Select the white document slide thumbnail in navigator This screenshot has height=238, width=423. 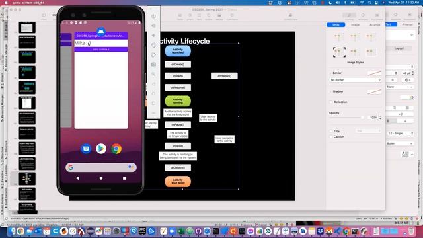[x=26, y=103]
